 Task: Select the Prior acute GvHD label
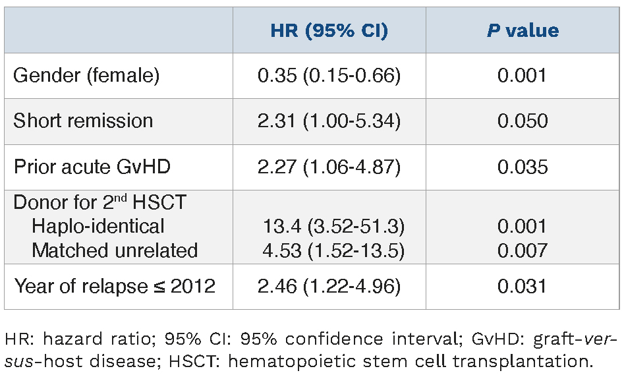92,166
